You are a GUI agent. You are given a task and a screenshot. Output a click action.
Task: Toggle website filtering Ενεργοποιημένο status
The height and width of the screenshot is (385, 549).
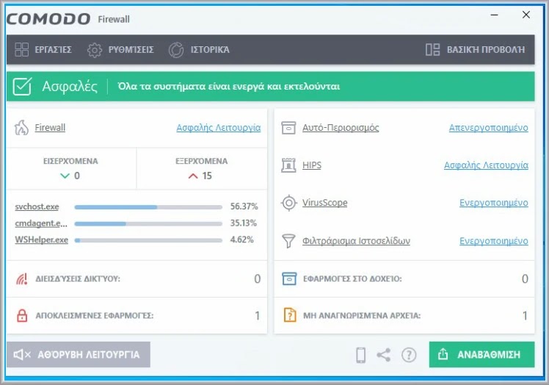494,241
